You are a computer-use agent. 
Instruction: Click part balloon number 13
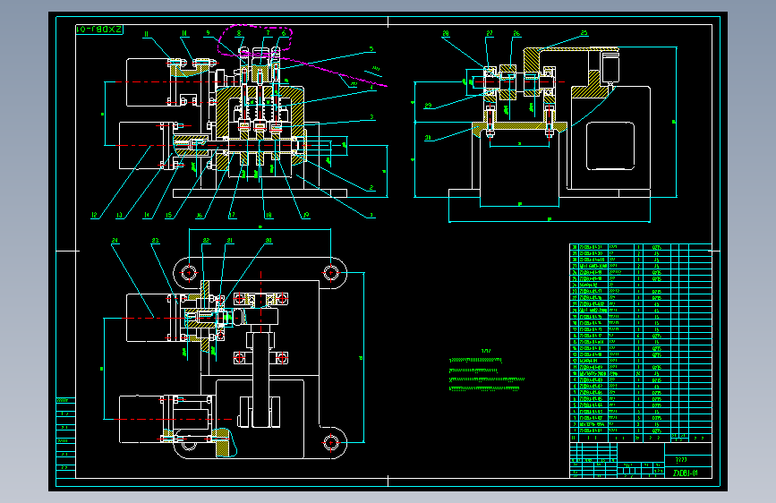pyautogui.click(x=119, y=216)
